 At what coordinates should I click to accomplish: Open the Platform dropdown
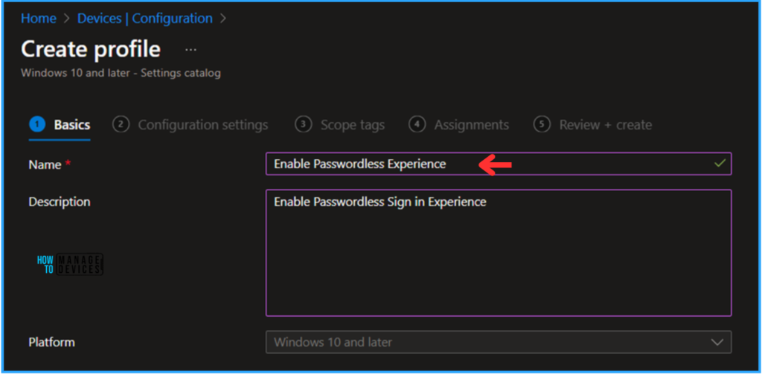(499, 342)
